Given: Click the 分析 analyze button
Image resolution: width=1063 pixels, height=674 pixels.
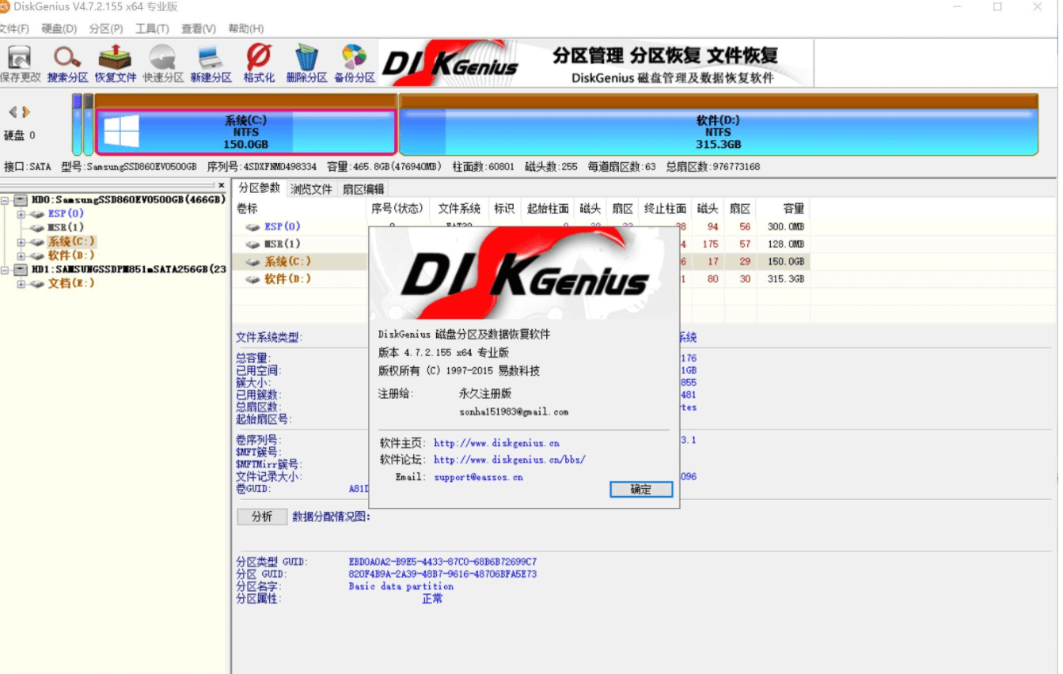Looking at the screenshot, I should click(262, 517).
